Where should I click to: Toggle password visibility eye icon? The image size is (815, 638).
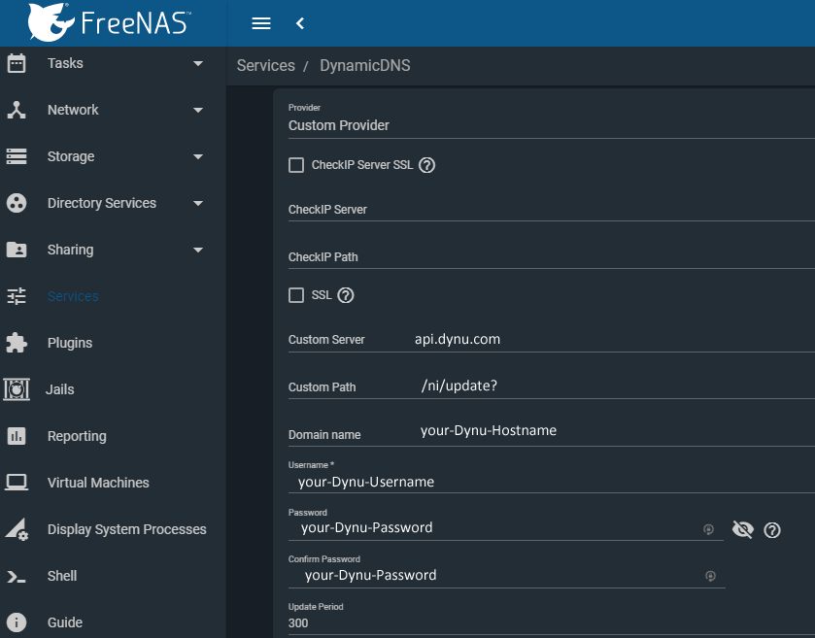tap(743, 529)
